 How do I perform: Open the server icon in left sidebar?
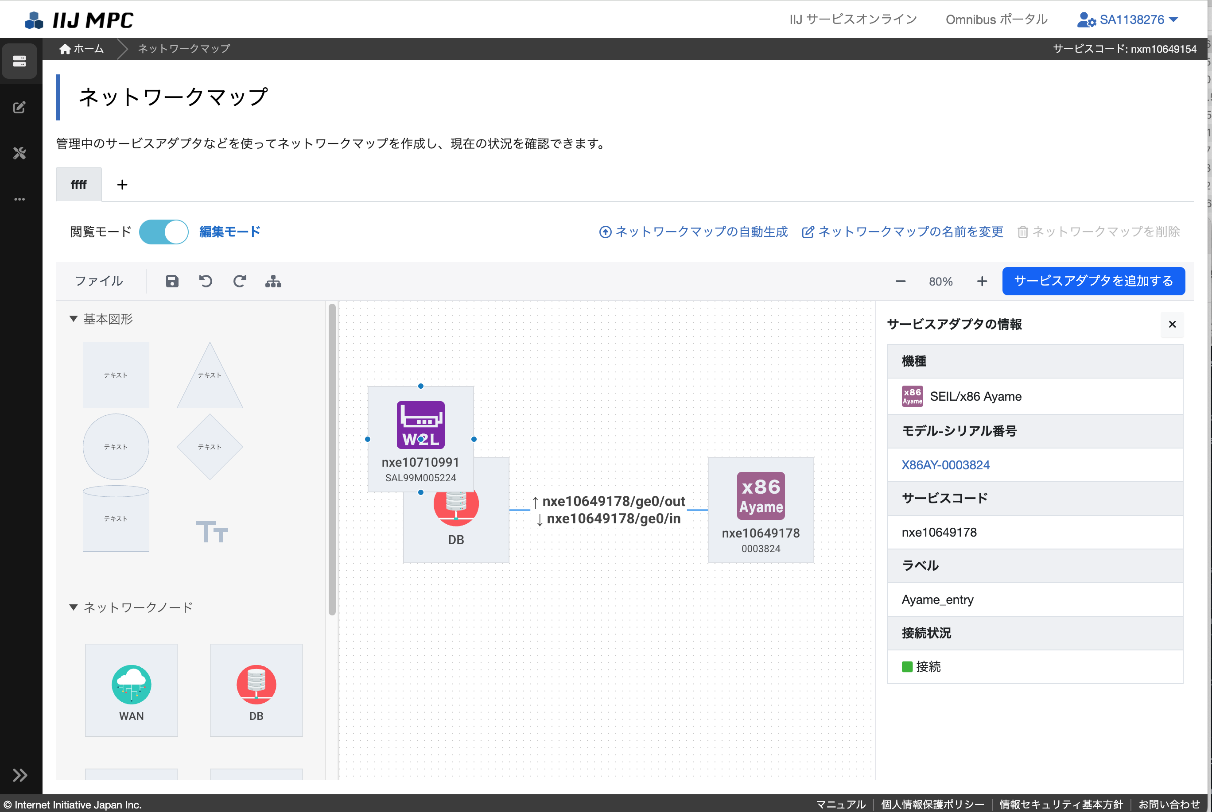(x=19, y=62)
